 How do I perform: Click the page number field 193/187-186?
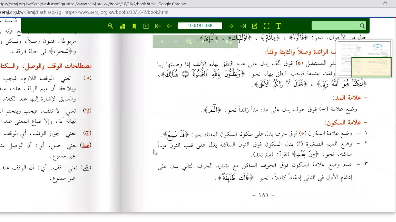pyautogui.click(x=200, y=26)
